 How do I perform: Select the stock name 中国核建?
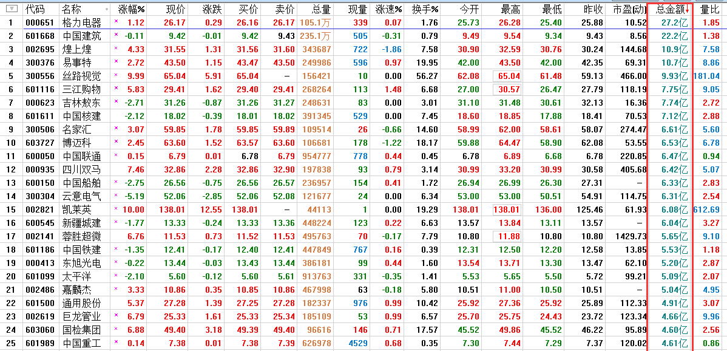coord(81,116)
